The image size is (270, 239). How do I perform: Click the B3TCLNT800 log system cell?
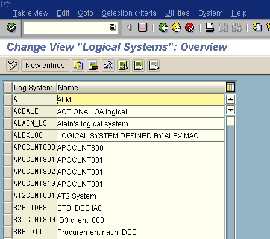point(35,220)
